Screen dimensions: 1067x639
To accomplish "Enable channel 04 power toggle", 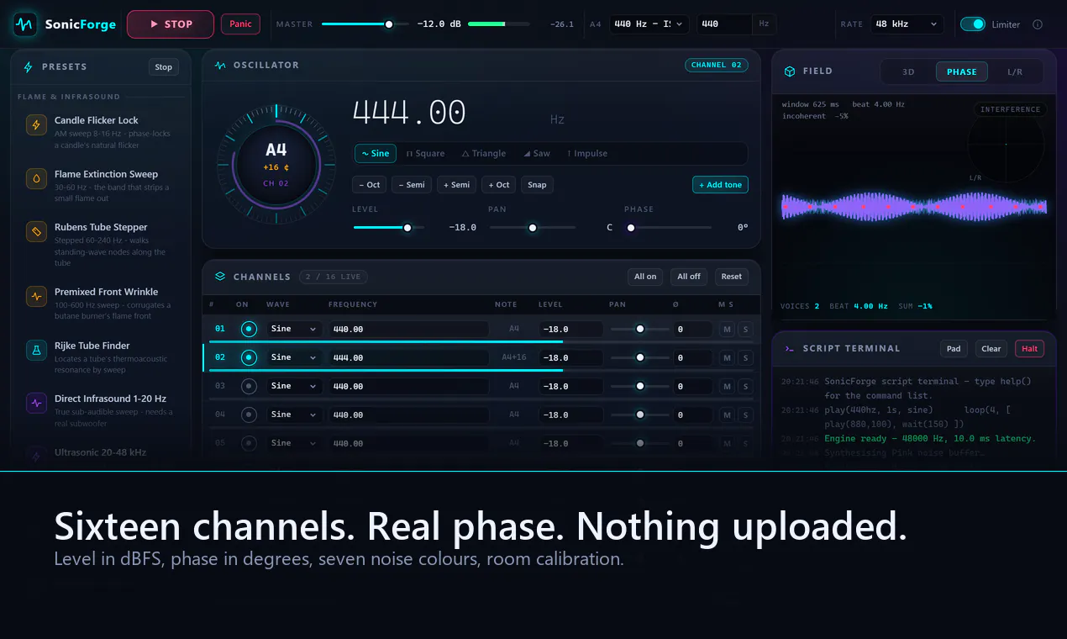I will [x=249, y=415].
